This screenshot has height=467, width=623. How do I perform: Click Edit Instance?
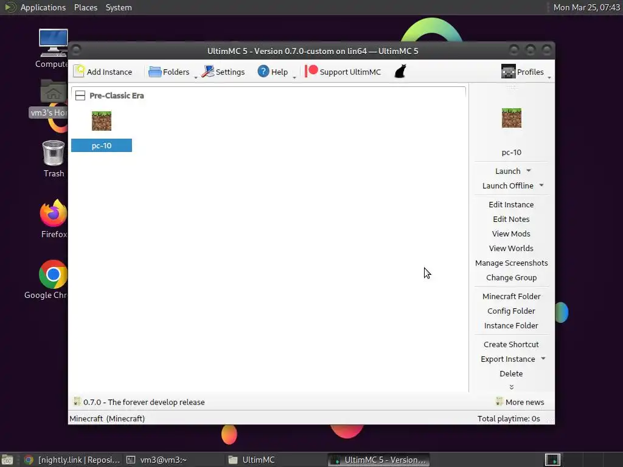(511, 204)
